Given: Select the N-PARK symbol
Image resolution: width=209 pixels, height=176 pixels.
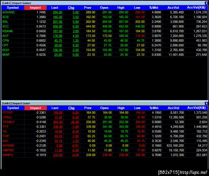Looking at the screenshot, I should (8, 146).
